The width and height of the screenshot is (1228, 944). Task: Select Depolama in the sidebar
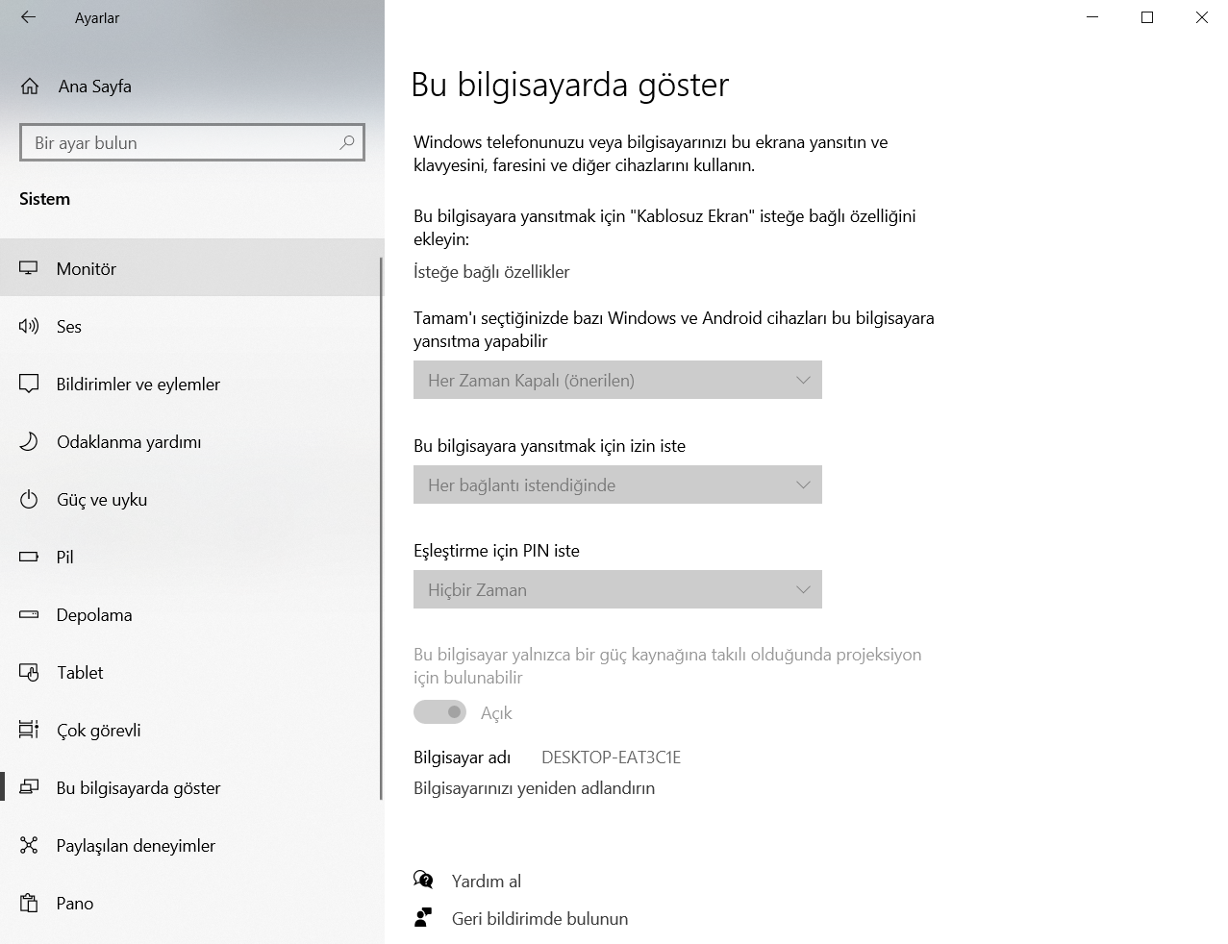[191, 614]
